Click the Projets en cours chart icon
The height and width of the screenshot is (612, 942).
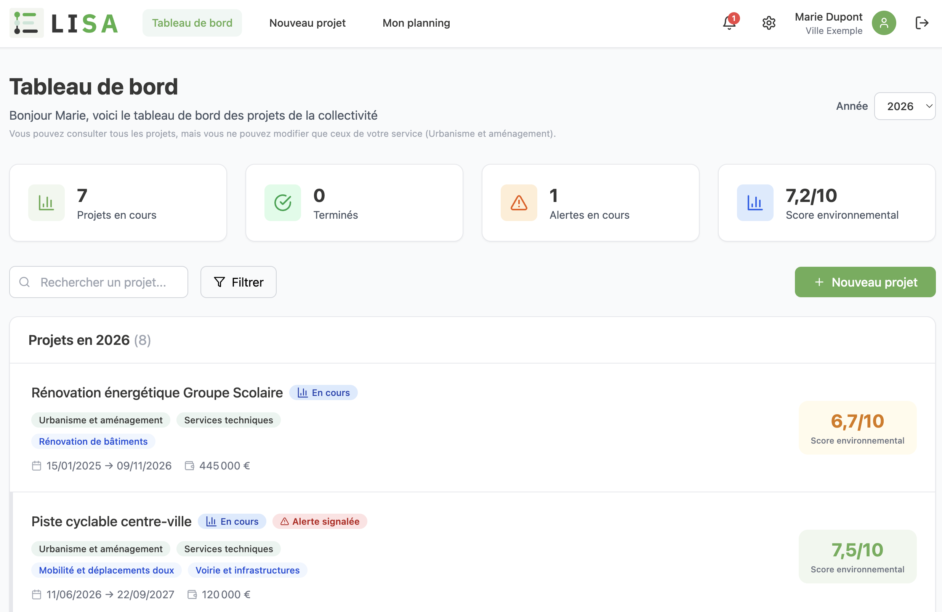click(x=46, y=203)
